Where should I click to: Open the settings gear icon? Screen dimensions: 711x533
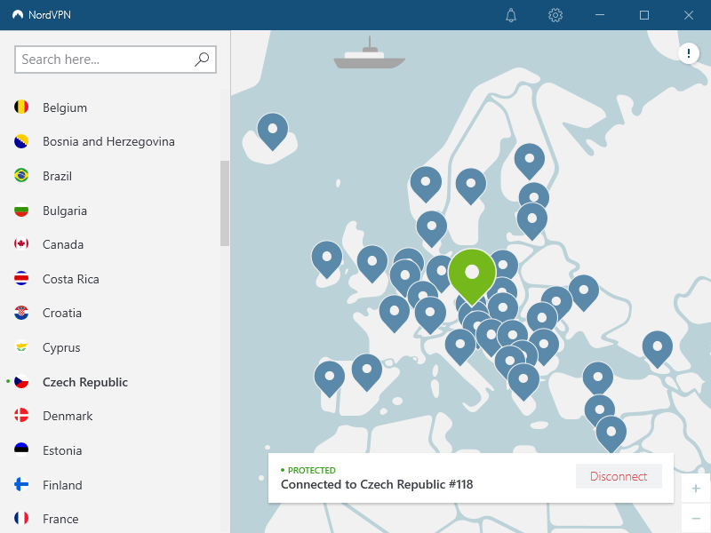pos(555,15)
